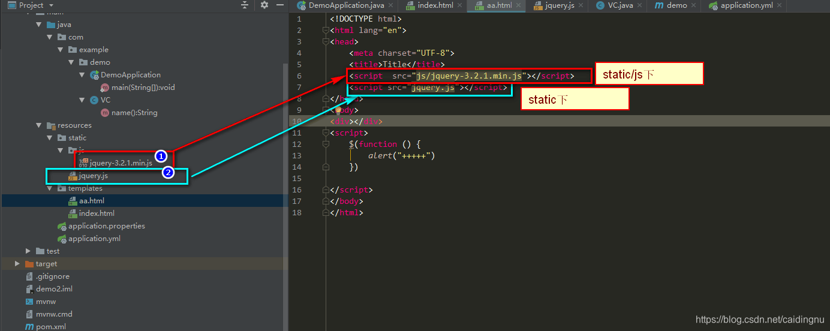
Task: Click Spring icon beside application.properties
Action: point(62,226)
